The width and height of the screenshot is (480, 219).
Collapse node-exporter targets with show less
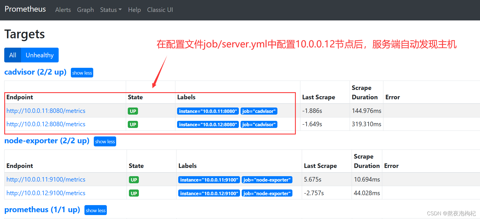click(x=105, y=141)
